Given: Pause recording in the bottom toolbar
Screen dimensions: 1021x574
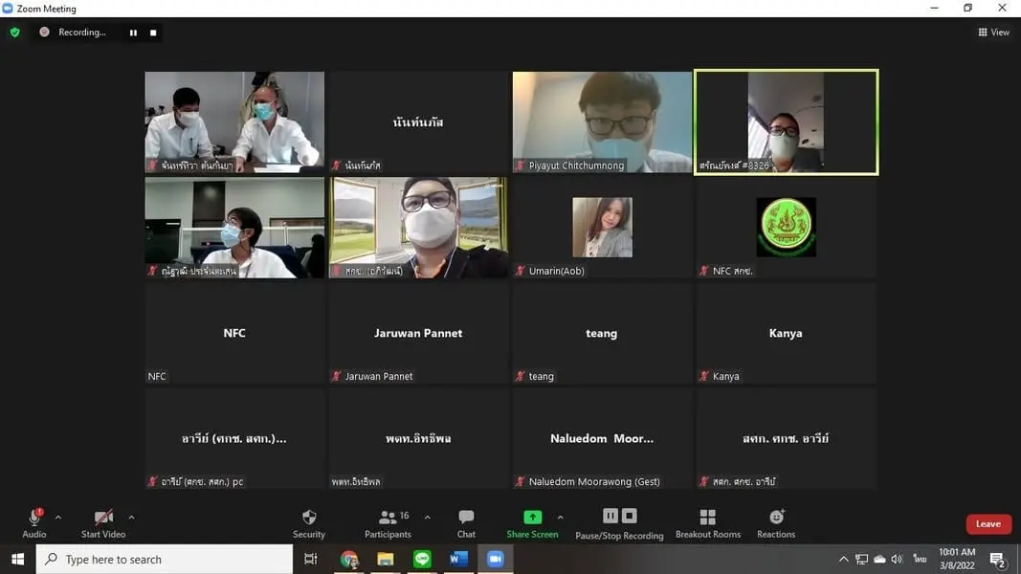Looking at the screenshot, I should point(610,516).
